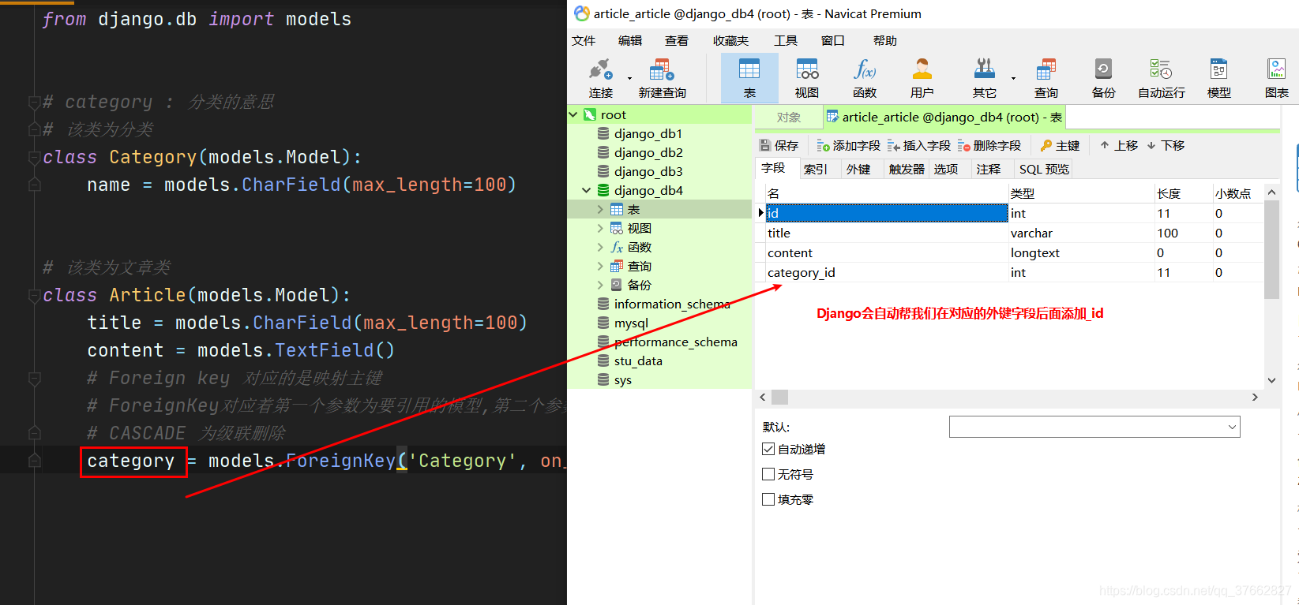This screenshot has width=1299, height=605.
Task: Toggle the 无符号 unsigned checkbox
Action: 768,474
